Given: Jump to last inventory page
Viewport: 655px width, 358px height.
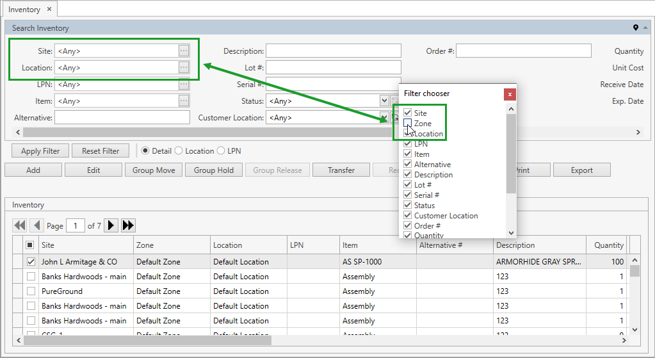Looking at the screenshot, I should pos(128,225).
